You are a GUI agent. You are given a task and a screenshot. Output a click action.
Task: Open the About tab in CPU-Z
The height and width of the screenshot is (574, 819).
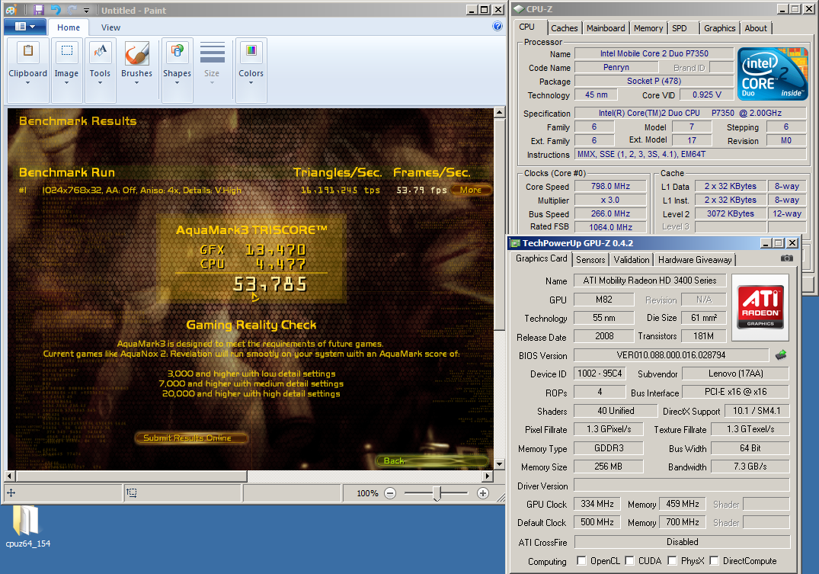point(756,28)
